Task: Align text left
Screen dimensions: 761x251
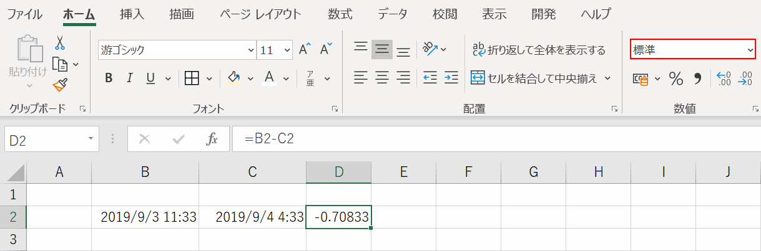Action: click(x=361, y=78)
